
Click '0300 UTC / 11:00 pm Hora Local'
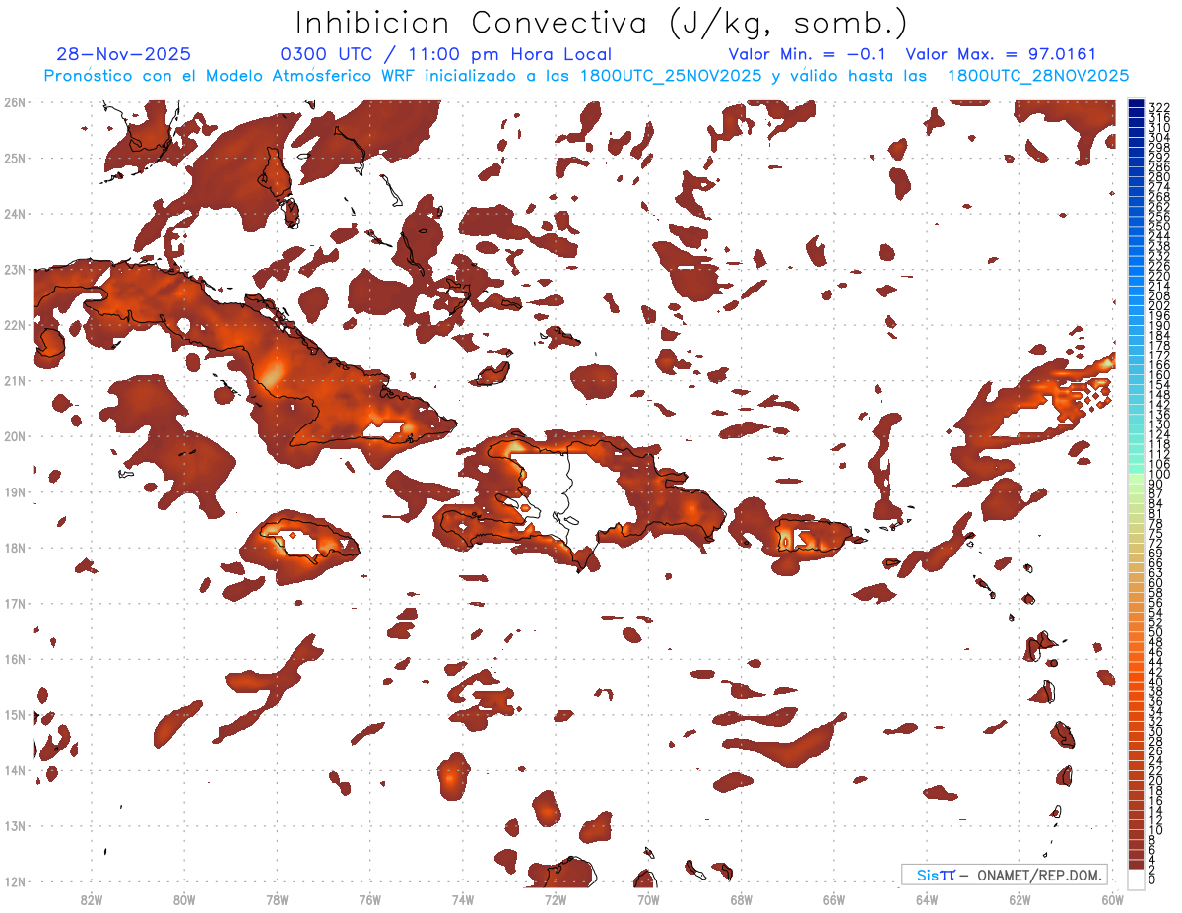(x=446, y=55)
